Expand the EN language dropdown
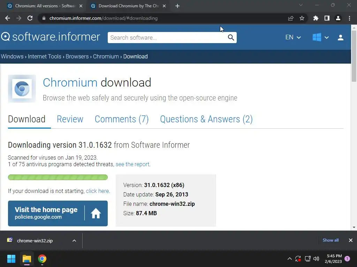The height and width of the screenshot is (267, 357). tap(293, 37)
